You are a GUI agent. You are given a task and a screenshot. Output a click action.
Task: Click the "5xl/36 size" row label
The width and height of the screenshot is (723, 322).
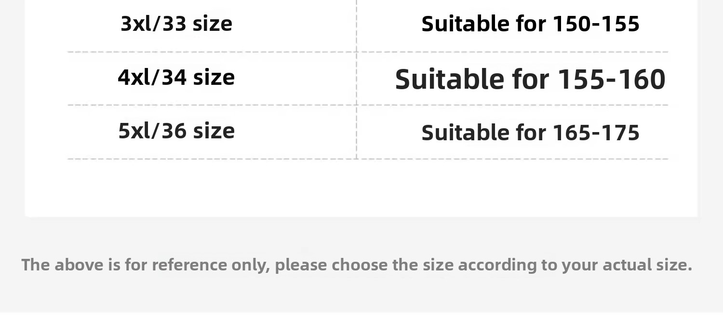[x=176, y=131]
